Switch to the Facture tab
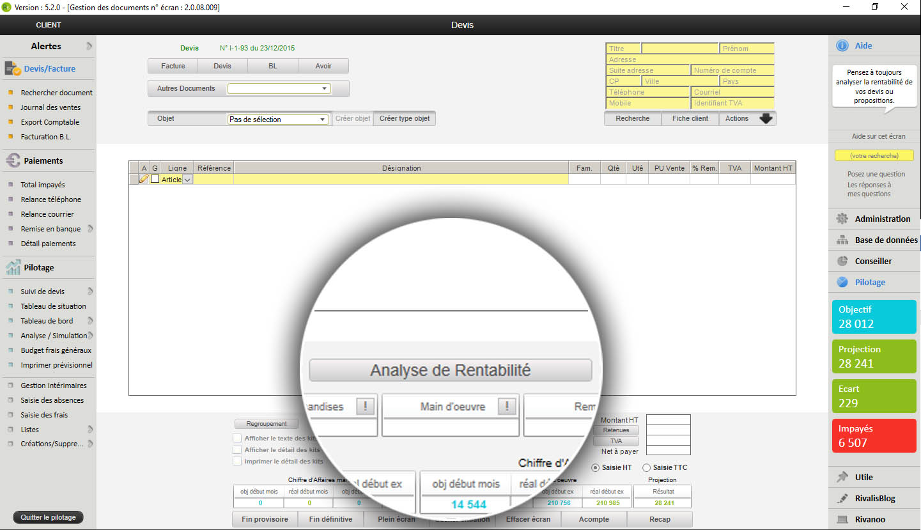The height and width of the screenshot is (530, 921). (x=173, y=66)
